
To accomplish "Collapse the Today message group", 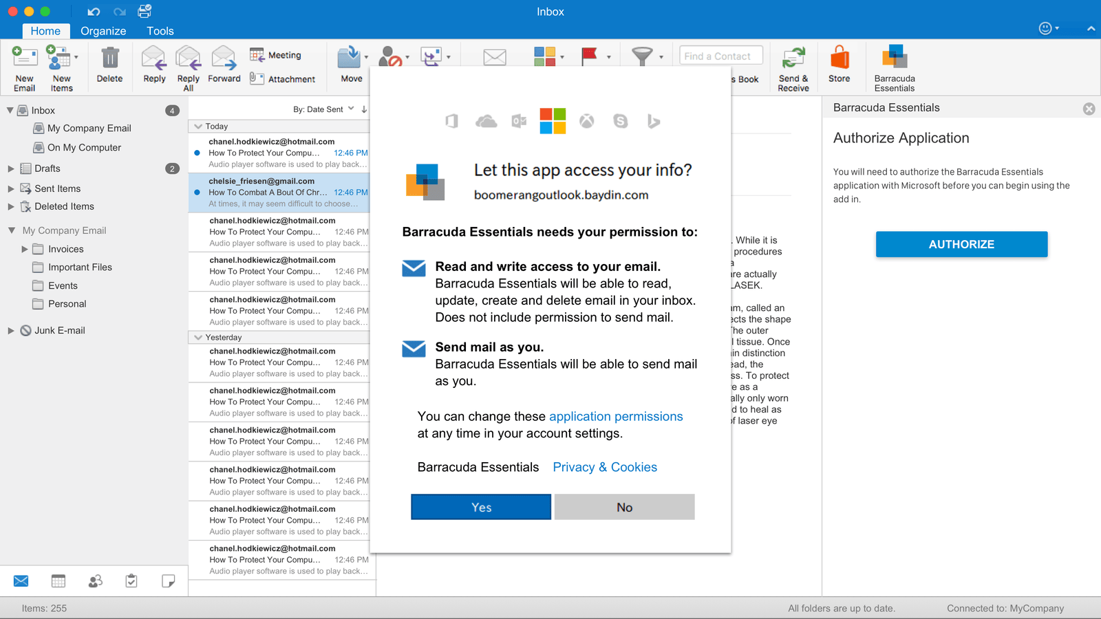I will pyautogui.click(x=198, y=127).
